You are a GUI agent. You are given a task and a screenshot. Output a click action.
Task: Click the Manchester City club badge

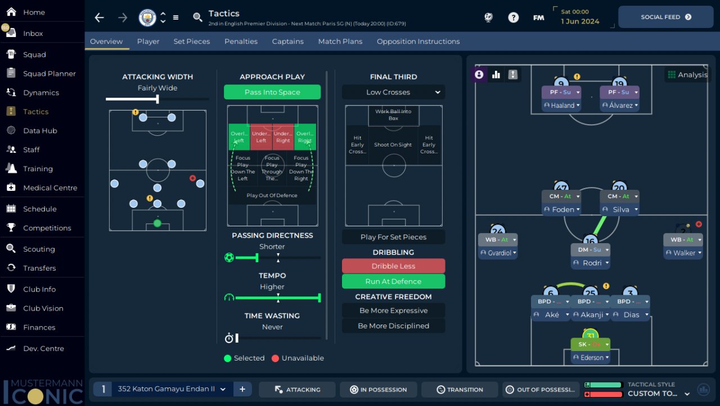(147, 17)
